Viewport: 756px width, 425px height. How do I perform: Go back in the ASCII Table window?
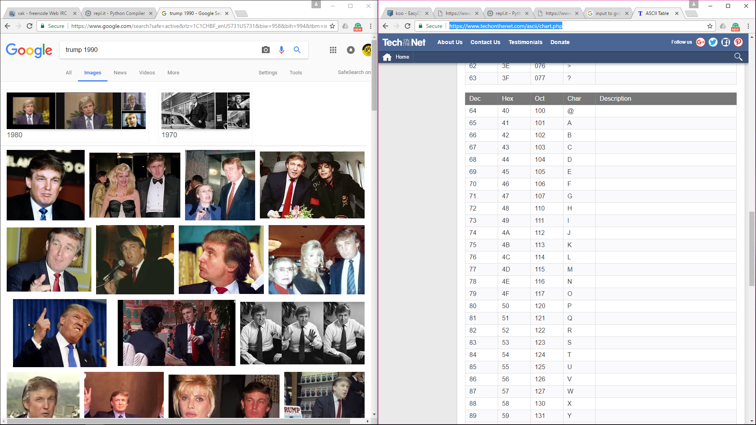click(x=385, y=26)
